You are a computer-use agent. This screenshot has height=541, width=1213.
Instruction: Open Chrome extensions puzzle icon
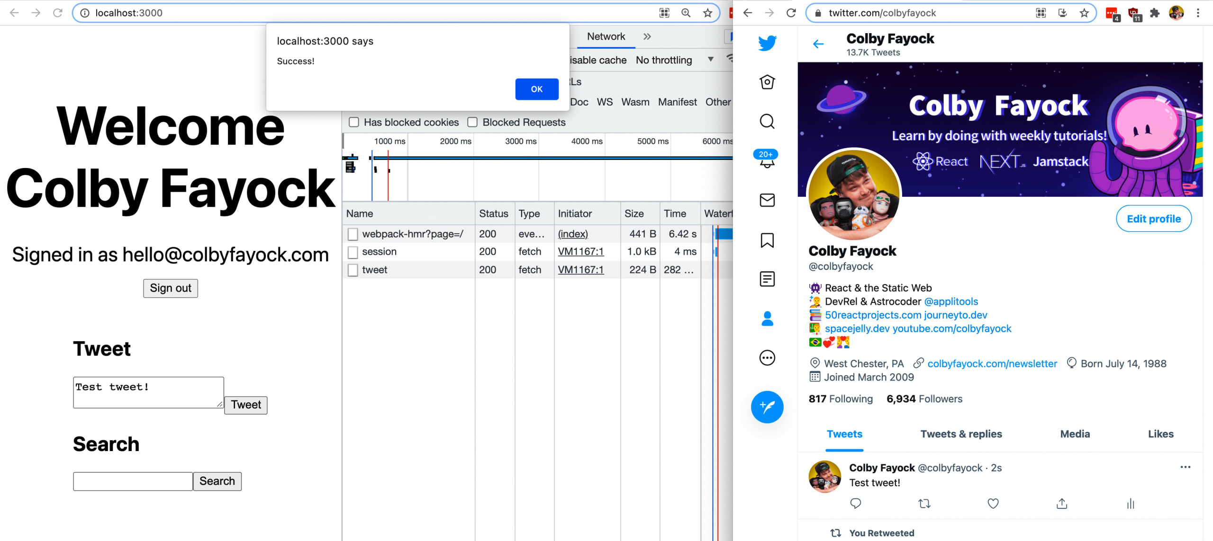(x=1155, y=13)
